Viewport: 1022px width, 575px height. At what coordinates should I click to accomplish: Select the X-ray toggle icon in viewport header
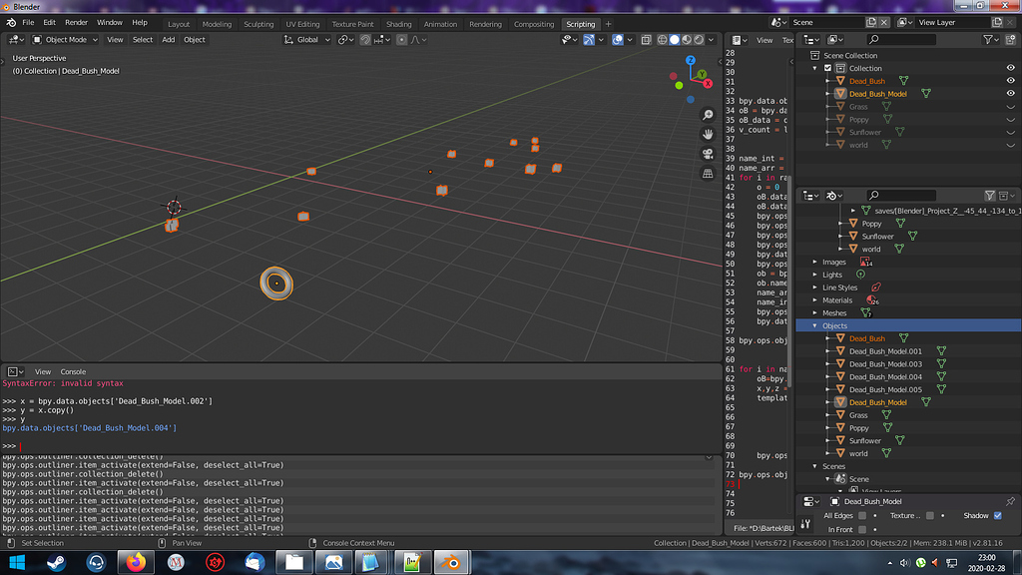645,39
